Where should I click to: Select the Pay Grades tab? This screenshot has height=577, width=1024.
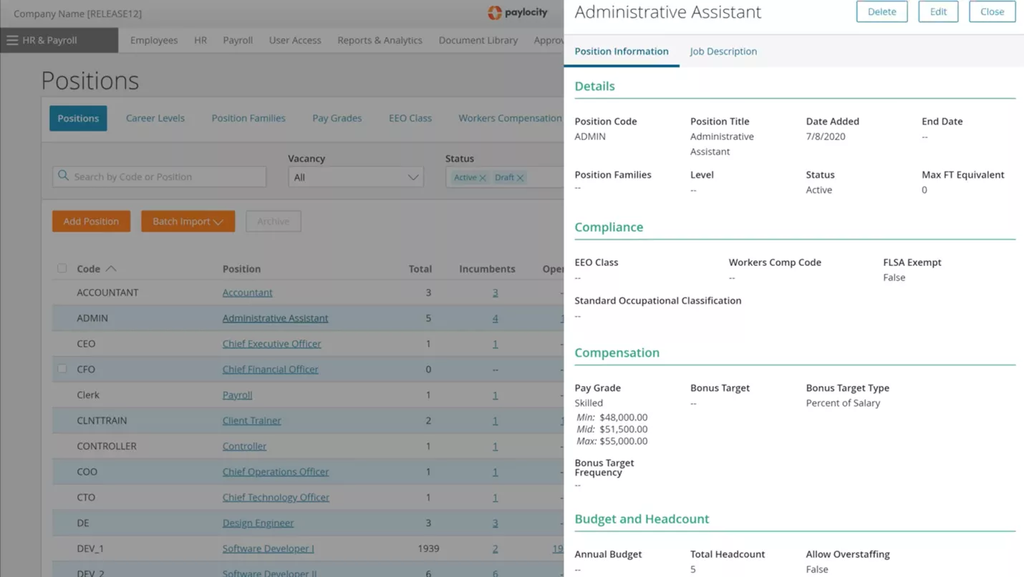click(337, 118)
